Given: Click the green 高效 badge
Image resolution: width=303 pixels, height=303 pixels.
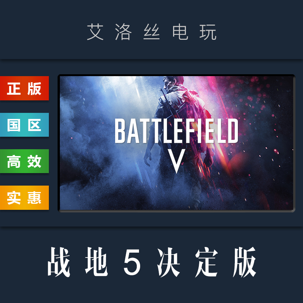Looking at the screenshot, I should coord(24,161).
